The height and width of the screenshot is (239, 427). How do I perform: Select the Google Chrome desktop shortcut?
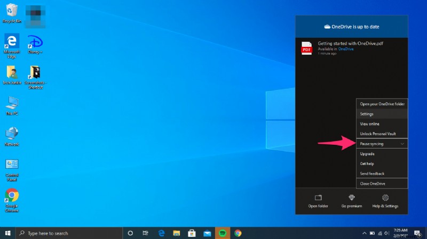pyautogui.click(x=12, y=201)
